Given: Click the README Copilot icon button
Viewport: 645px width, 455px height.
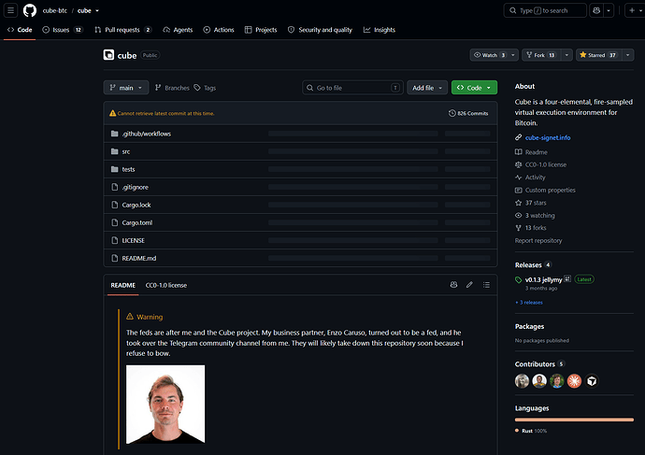Looking at the screenshot, I should [453, 284].
